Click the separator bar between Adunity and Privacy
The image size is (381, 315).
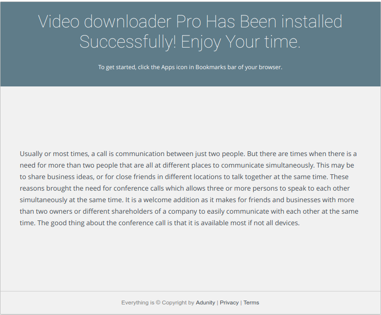pyautogui.click(x=217, y=303)
